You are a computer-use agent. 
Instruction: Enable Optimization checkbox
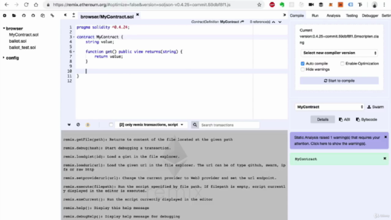342,64
